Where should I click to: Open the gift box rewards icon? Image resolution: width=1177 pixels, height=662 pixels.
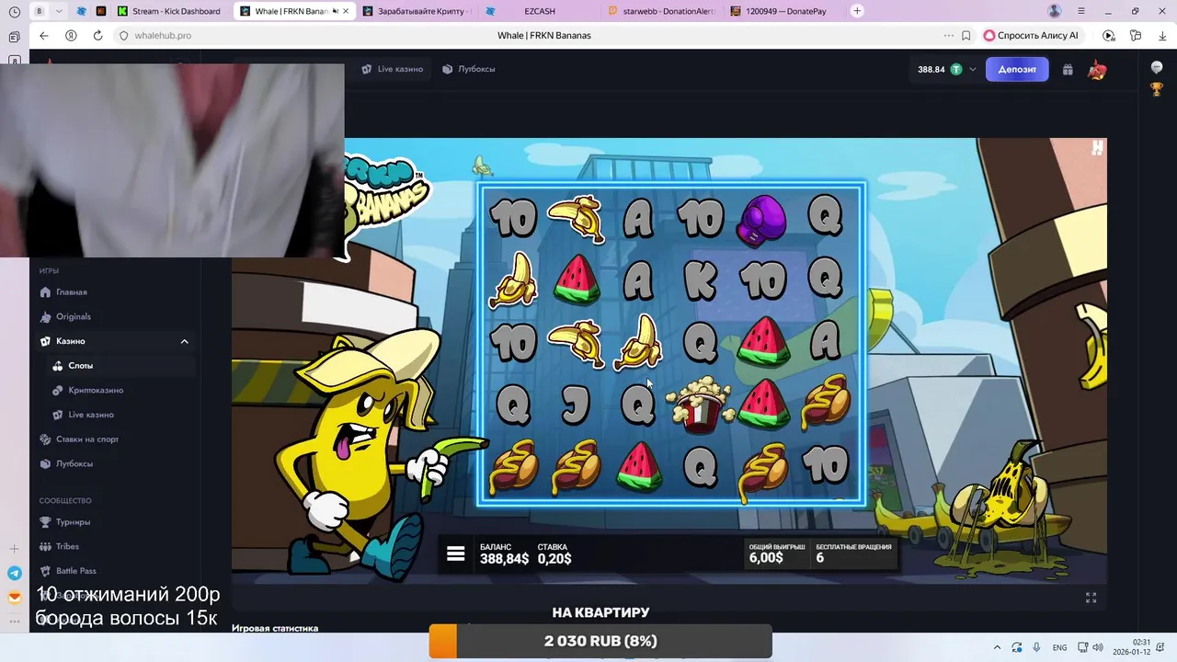(x=1068, y=69)
